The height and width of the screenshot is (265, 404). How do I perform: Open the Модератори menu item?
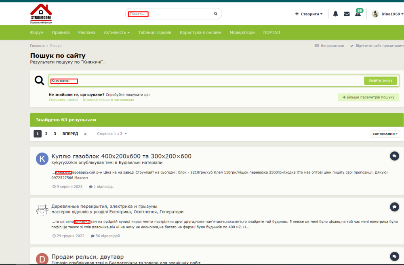(242, 32)
